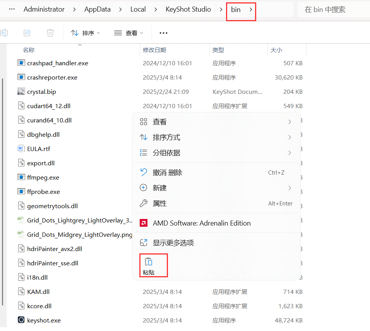Expand the 分组依据 submenu chevron
The width and height of the screenshot is (370, 331).
[x=289, y=153]
